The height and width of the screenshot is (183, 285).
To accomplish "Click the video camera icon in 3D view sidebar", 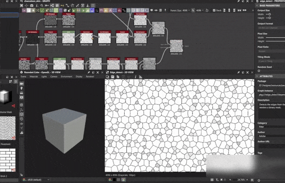I will [x=21, y=83].
